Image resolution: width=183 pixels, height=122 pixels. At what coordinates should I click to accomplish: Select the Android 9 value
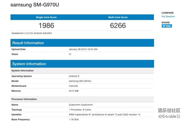point(74,76)
